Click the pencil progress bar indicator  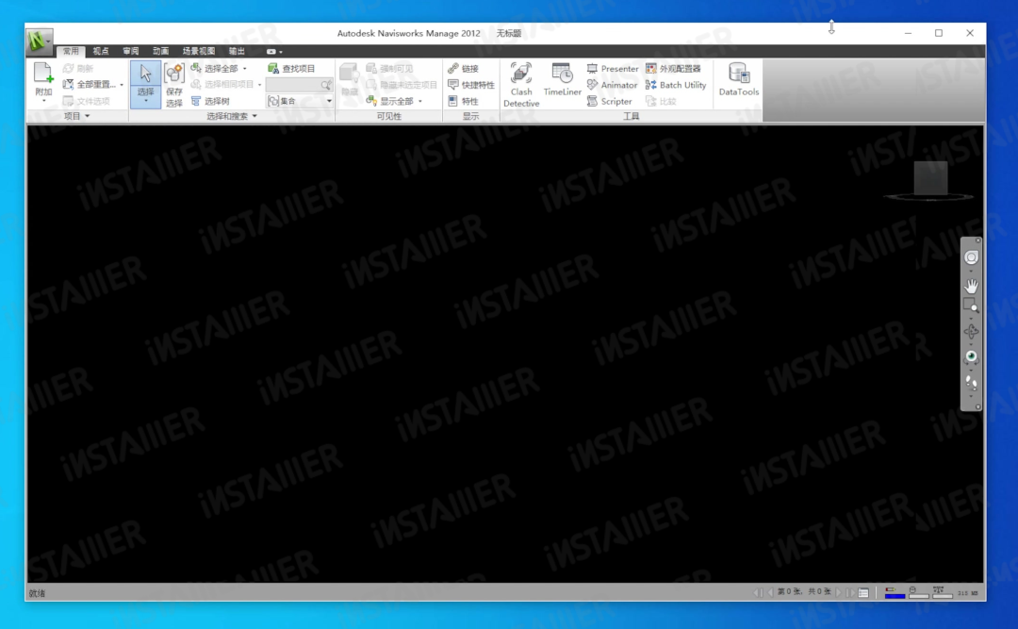(x=895, y=592)
